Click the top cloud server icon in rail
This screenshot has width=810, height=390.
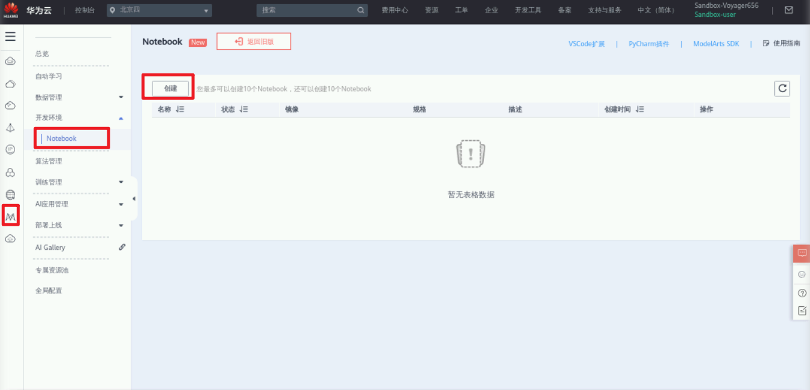click(x=10, y=61)
